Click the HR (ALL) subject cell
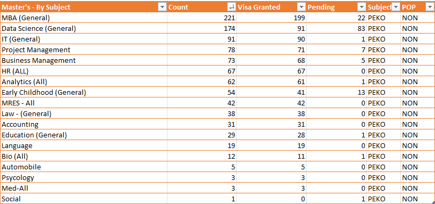435x204 pixels. click(84, 71)
